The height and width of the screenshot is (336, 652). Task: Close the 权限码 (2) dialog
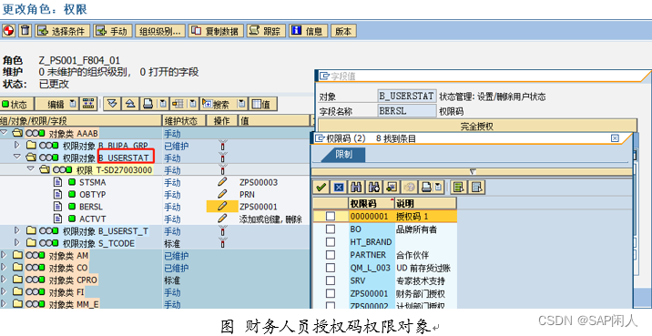pyautogui.click(x=615, y=138)
